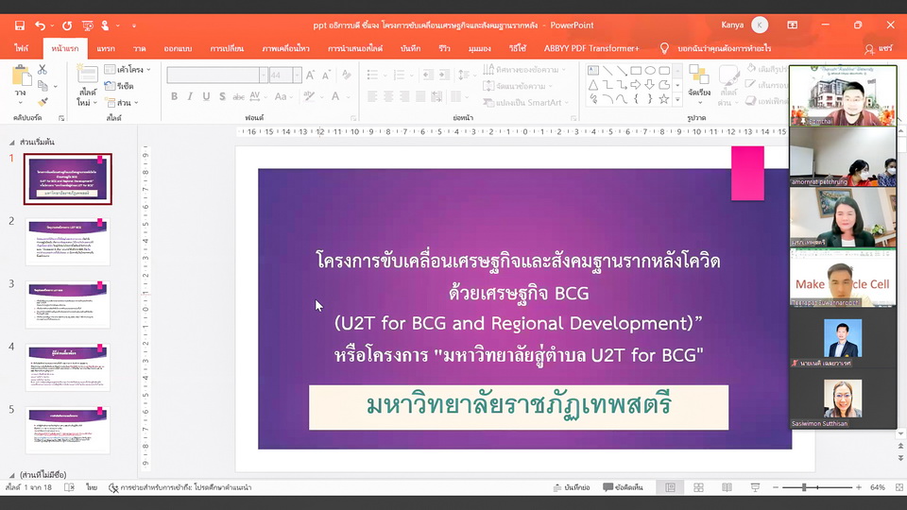This screenshot has width=907, height=510.
Task: Adjust the zoom slider handle
Action: pos(804,487)
